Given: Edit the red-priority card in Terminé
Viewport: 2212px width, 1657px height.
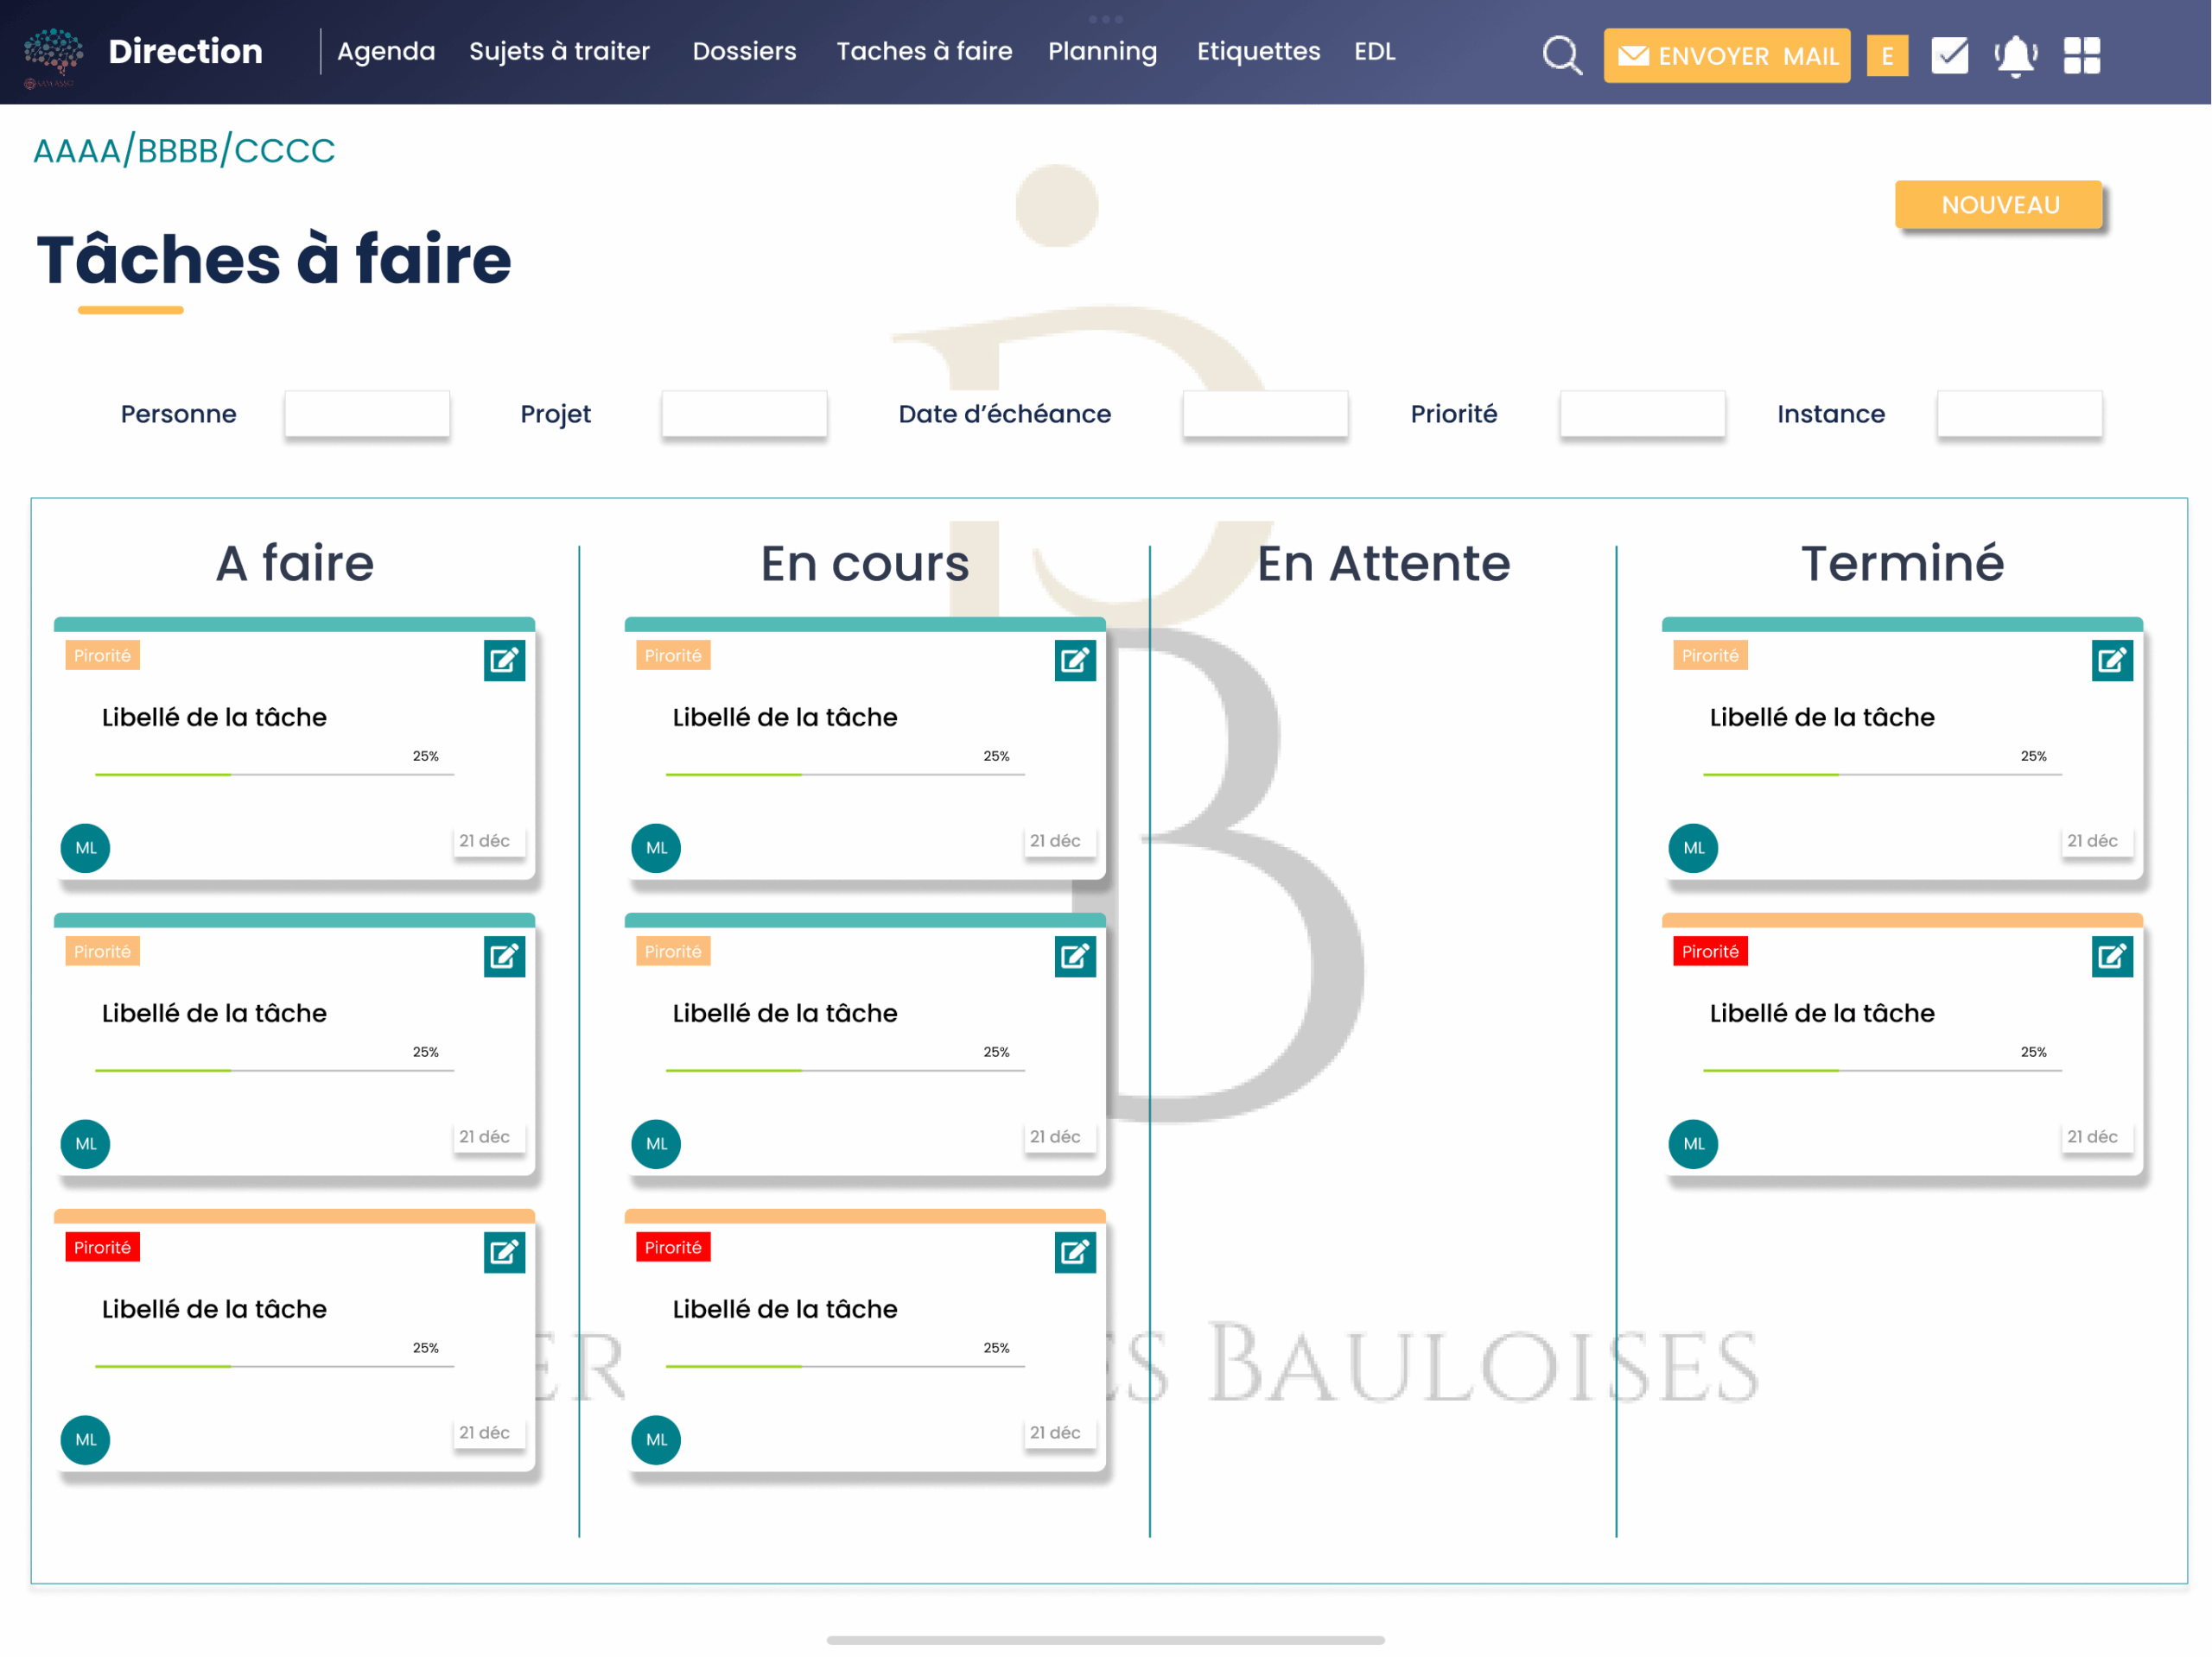Looking at the screenshot, I should [x=2112, y=955].
